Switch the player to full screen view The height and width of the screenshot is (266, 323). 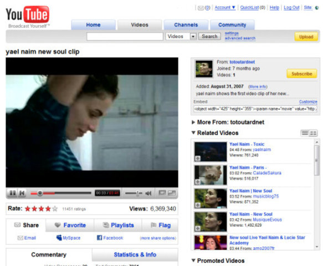coord(172,193)
